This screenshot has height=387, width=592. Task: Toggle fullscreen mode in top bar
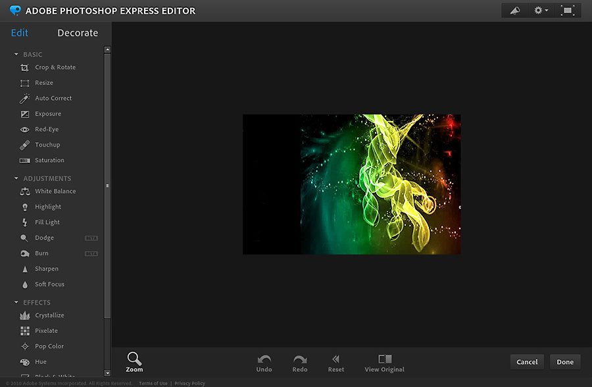pos(566,11)
